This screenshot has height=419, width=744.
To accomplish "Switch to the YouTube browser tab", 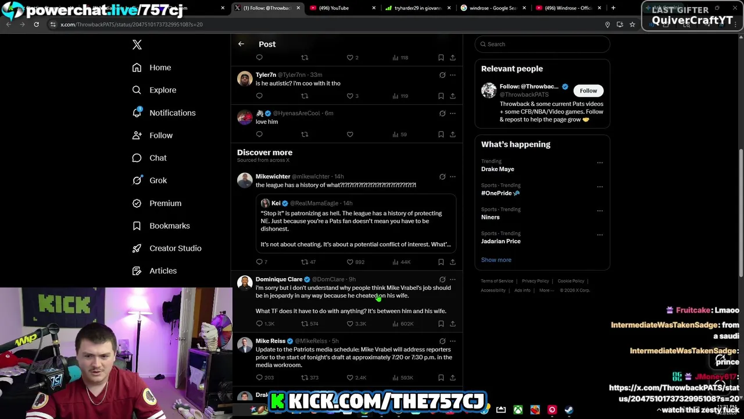I will click(343, 8).
